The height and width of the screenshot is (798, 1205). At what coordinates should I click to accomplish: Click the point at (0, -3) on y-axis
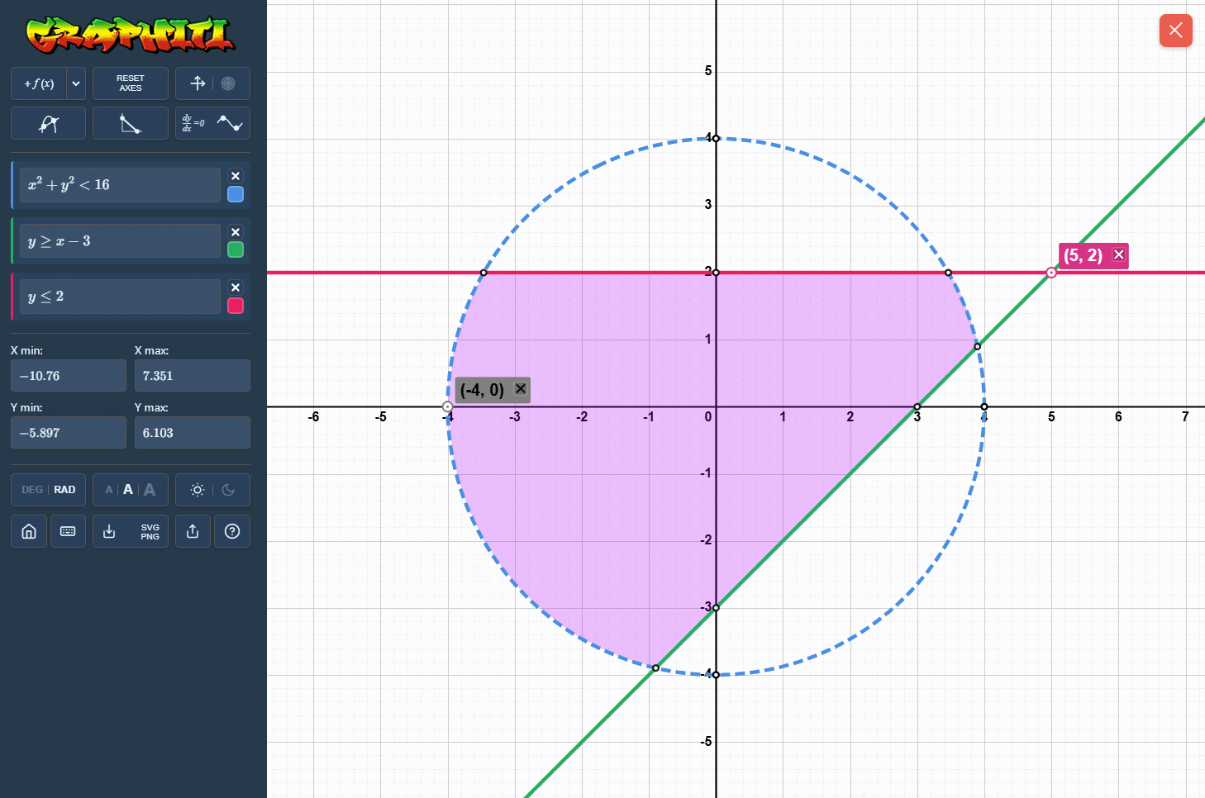(x=716, y=608)
